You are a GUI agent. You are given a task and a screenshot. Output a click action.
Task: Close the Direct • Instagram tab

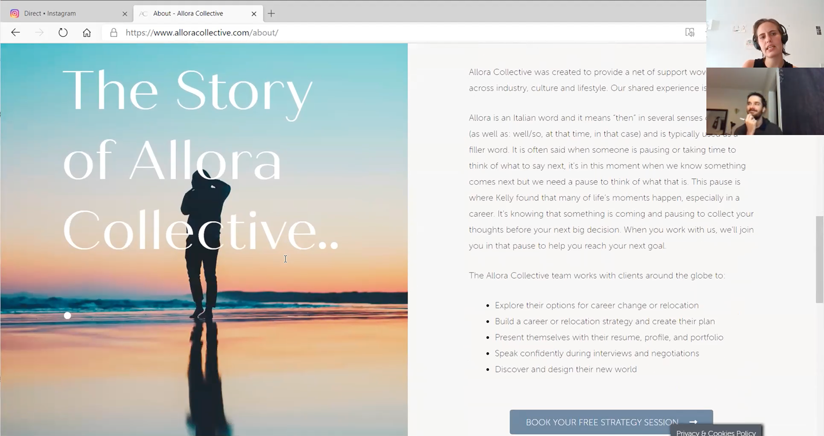point(124,14)
